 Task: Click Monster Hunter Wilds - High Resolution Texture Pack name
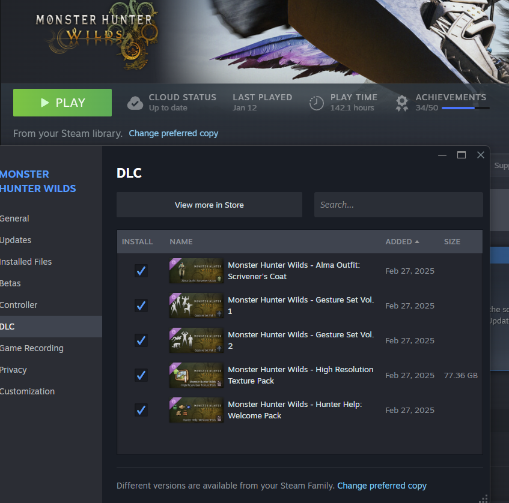coord(300,375)
